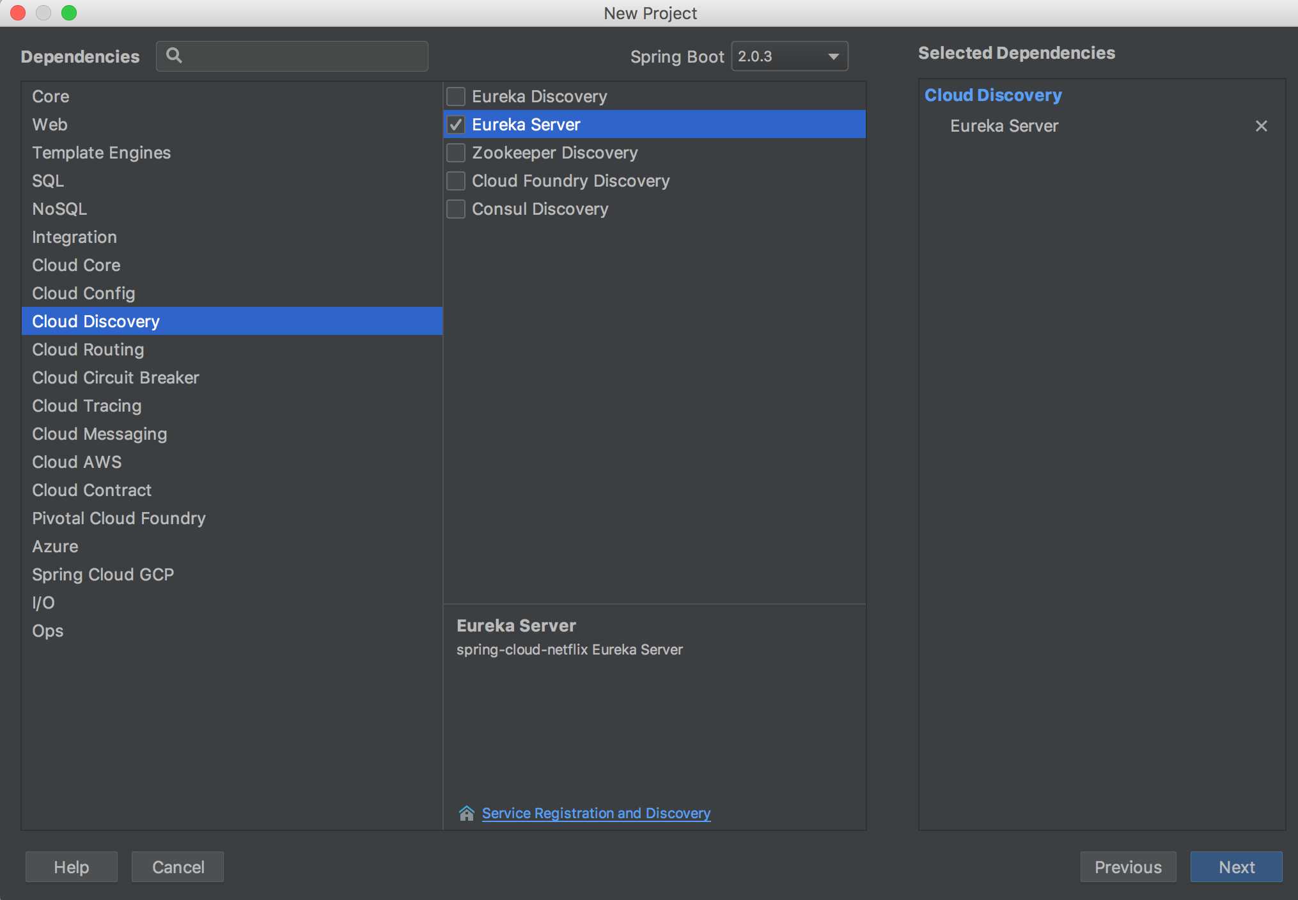1298x900 pixels.
Task: Choose the NoSQL category
Action: pos(232,209)
